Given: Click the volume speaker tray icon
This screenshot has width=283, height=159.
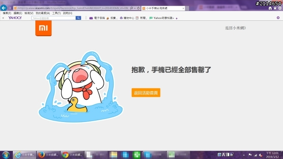Looking at the screenshot, I should 260,155.
